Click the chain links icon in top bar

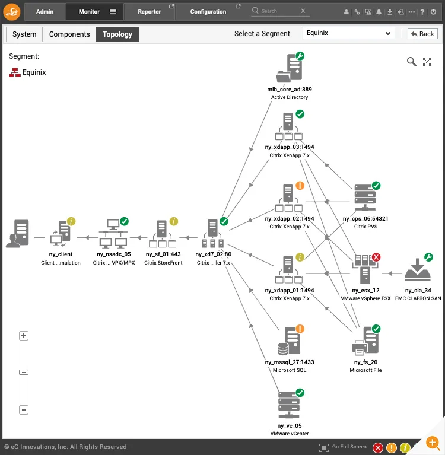[357, 12]
